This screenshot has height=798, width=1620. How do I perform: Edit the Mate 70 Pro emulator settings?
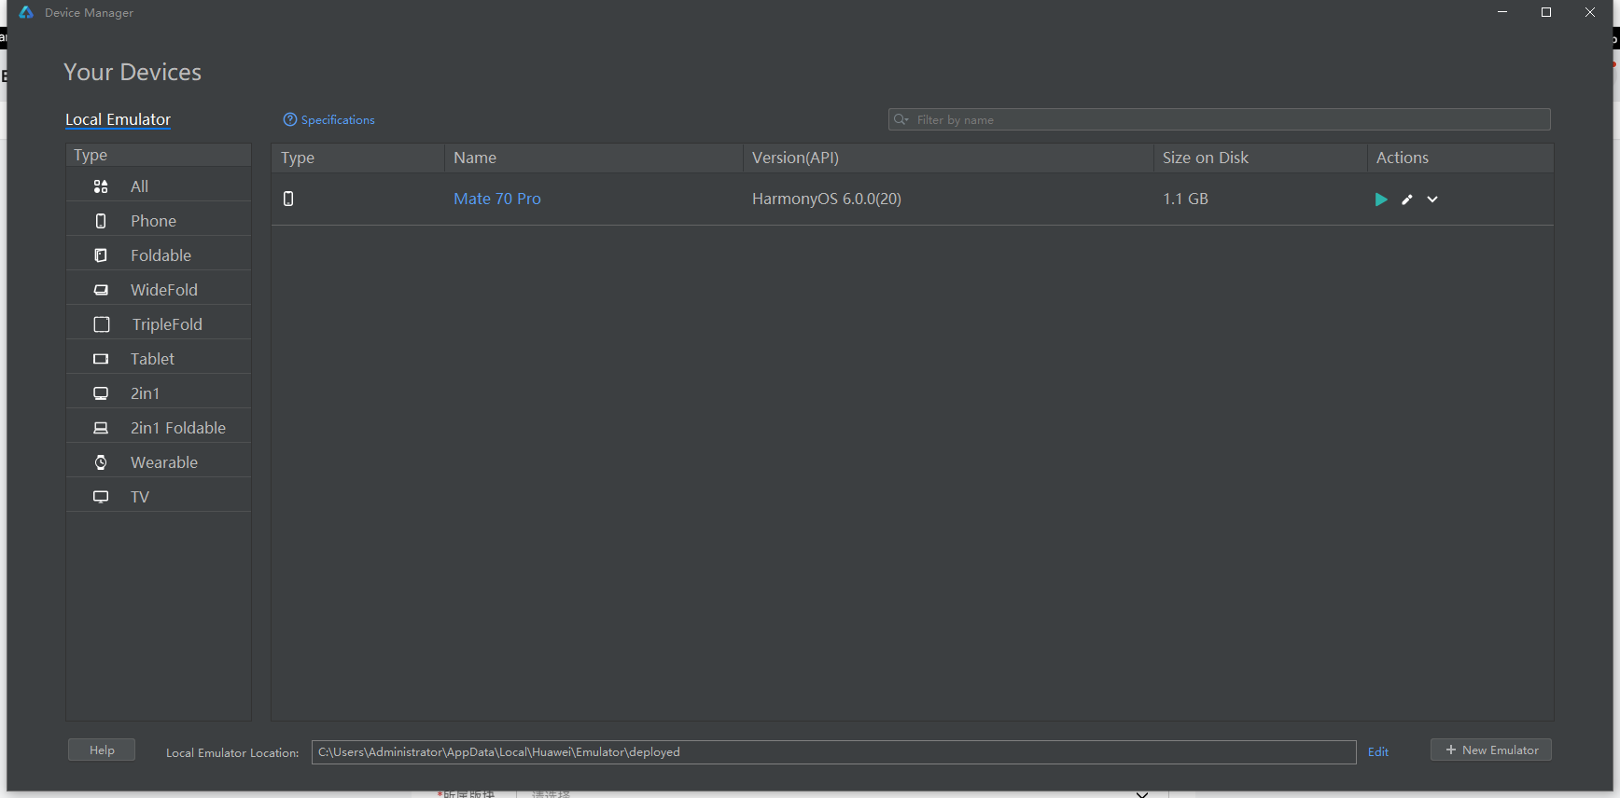pos(1407,199)
